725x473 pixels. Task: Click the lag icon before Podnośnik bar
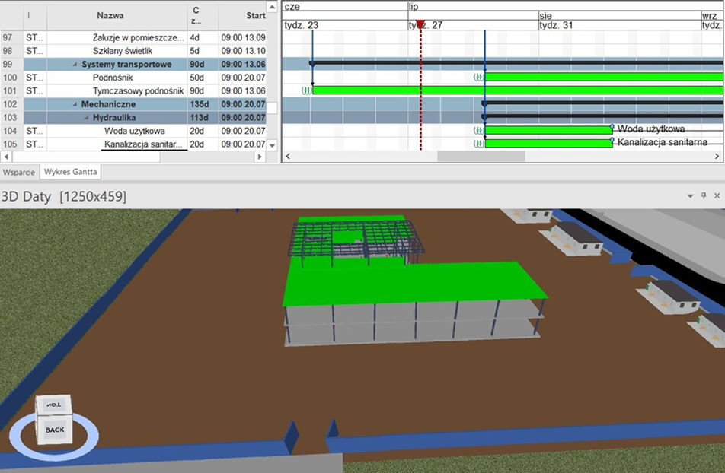(478, 77)
